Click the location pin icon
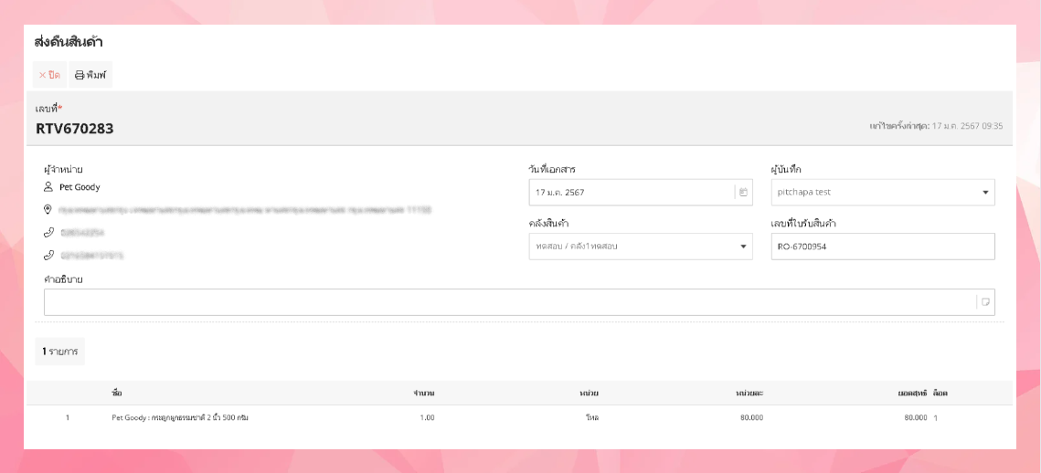This screenshot has width=1041, height=473. point(48,210)
